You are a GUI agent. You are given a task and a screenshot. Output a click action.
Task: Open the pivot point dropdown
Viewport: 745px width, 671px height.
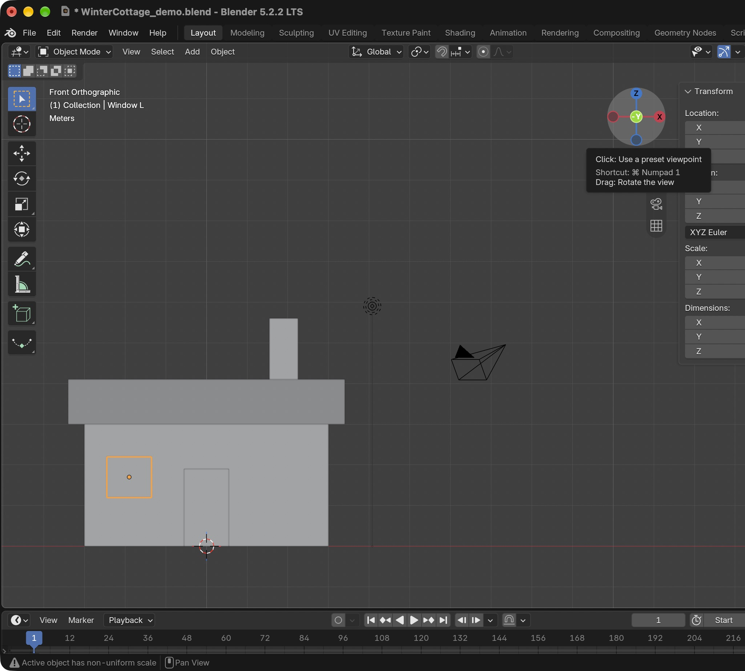(419, 52)
